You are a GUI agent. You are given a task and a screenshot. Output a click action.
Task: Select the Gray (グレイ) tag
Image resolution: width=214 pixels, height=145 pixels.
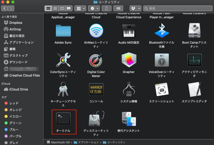(11, 143)
